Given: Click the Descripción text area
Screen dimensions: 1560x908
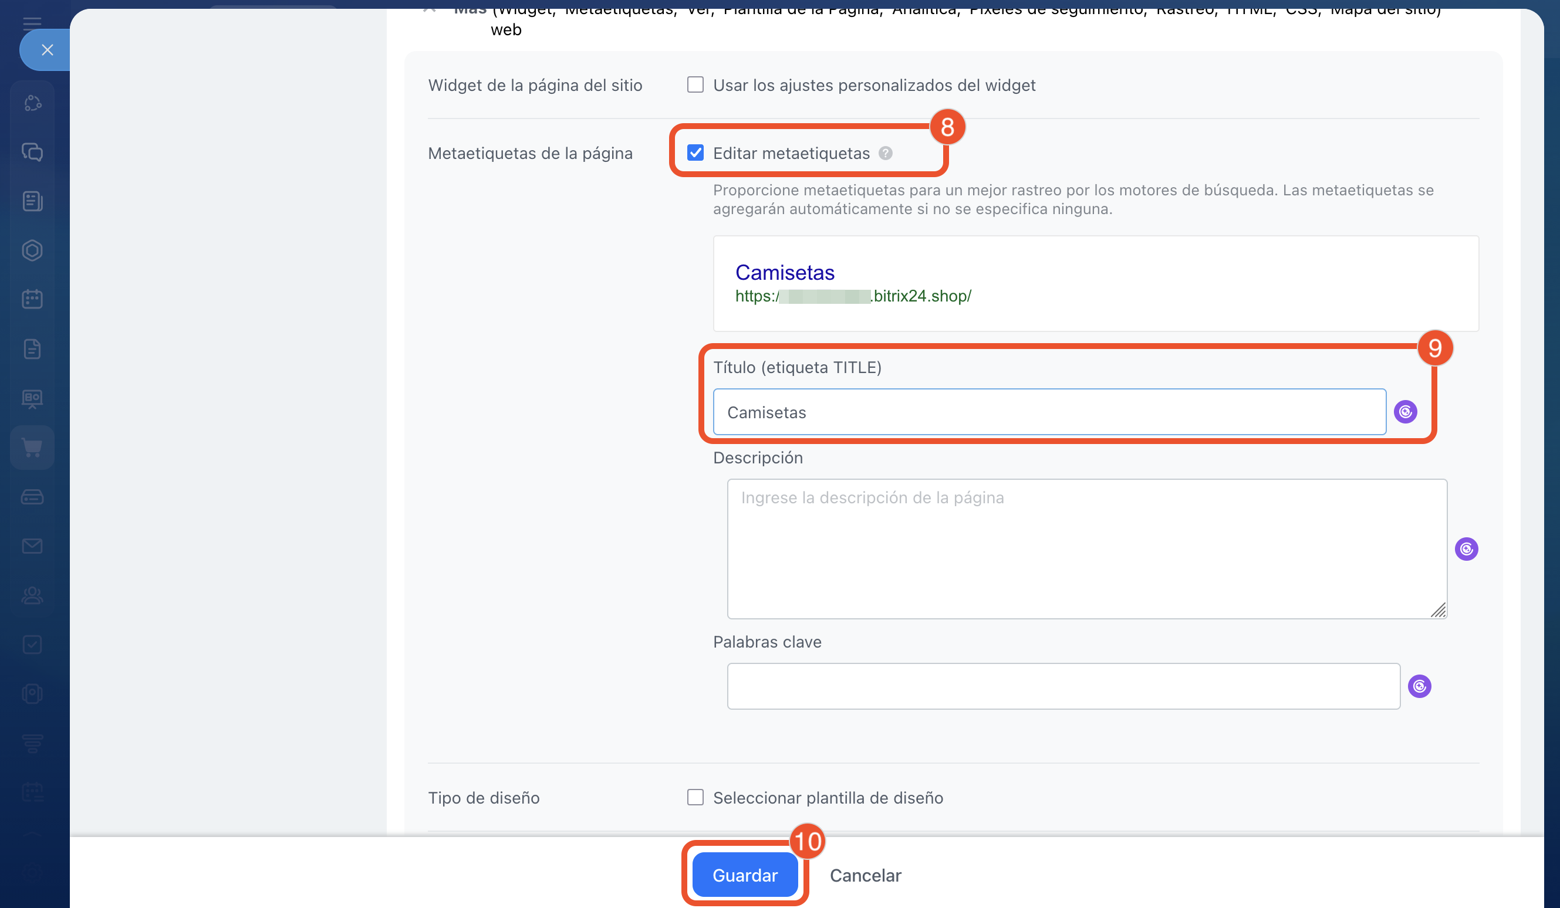Looking at the screenshot, I should (1086, 548).
